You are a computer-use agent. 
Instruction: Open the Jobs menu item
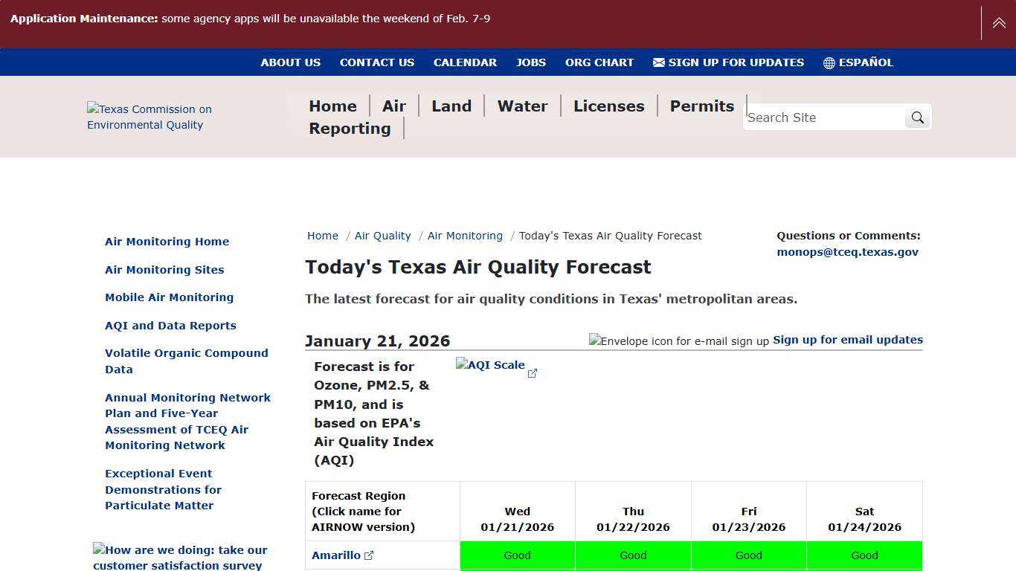point(530,62)
